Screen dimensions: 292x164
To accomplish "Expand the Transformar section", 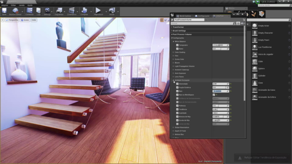I will (x=172, y=27).
